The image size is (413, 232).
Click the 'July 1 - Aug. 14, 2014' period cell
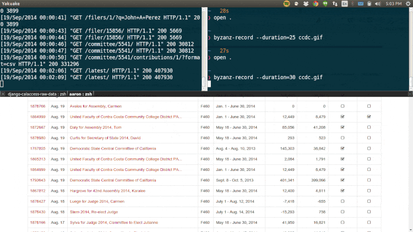235,212
